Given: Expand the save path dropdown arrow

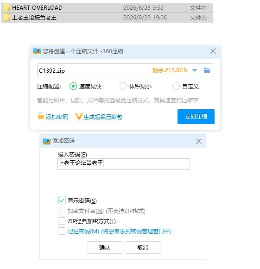Looking at the screenshot, I should (x=195, y=70).
